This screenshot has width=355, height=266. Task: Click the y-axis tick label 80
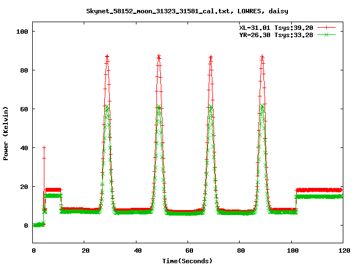tap(24, 70)
